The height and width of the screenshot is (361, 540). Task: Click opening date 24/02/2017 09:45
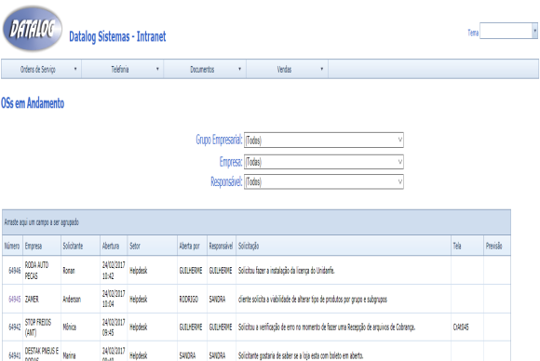tap(114, 327)
